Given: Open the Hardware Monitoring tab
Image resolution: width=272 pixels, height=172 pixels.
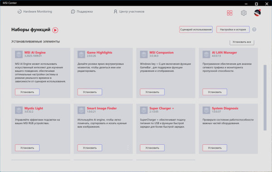Looking at the screenshot, I should pos(35,12).
